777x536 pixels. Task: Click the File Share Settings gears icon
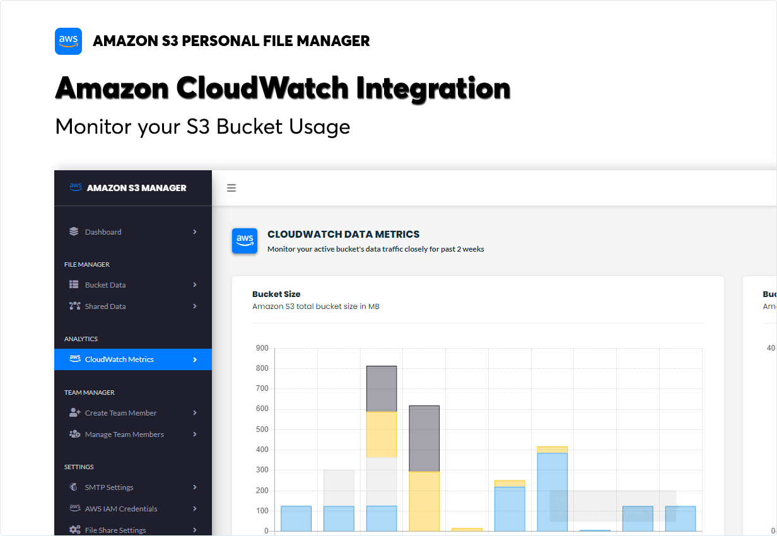point(74,530)
